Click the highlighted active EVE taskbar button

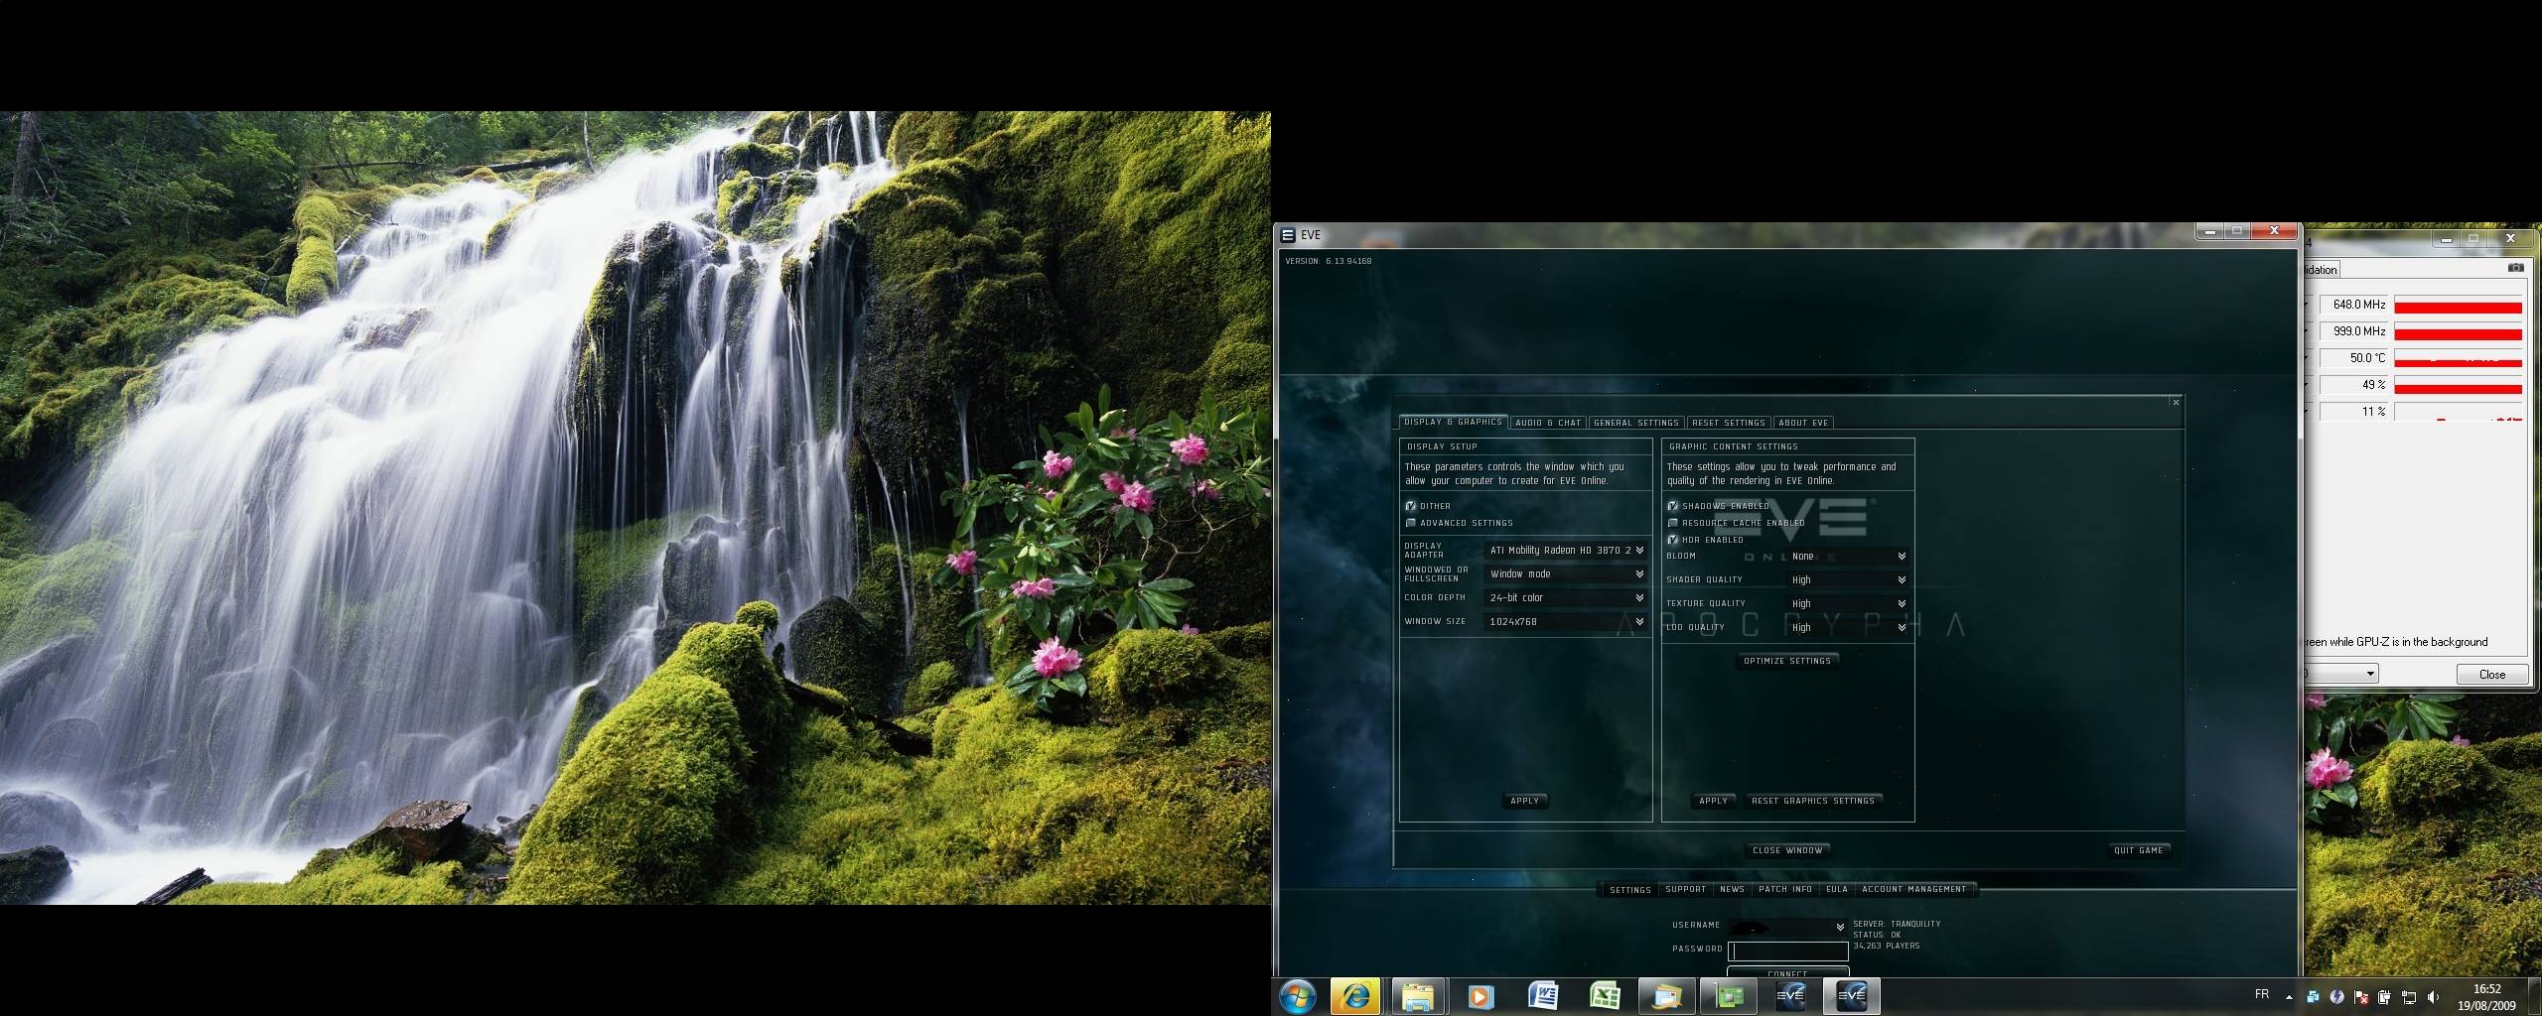pyautogui.click(x=1852, y=996)
